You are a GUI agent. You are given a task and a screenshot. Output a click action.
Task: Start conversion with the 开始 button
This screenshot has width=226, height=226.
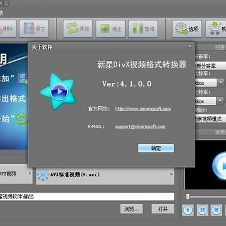click(78, 29)
